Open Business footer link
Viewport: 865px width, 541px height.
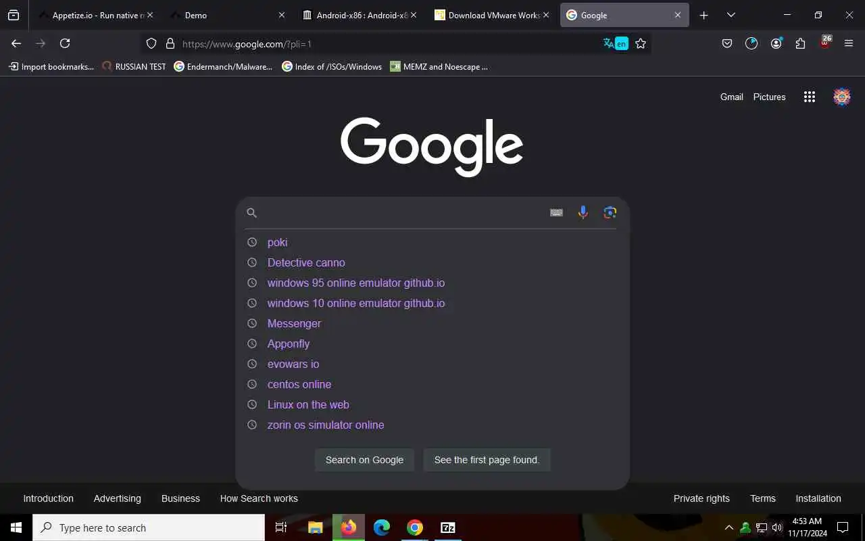[x=180, y=498]
